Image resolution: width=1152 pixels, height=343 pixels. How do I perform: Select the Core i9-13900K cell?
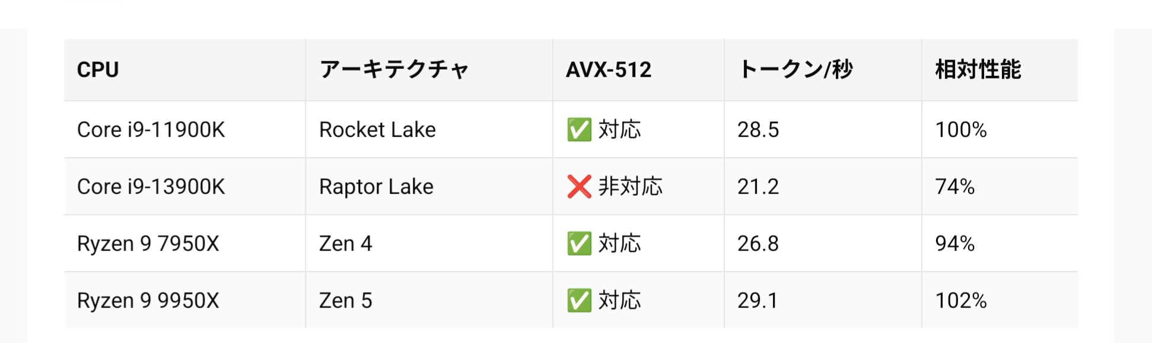pyautogui.click(x=151, y=187)
